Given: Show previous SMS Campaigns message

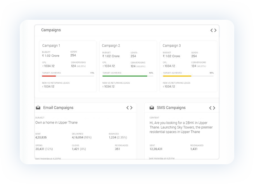Looking at the screenshot, I should pyautogui.click(x=211, y=108).
